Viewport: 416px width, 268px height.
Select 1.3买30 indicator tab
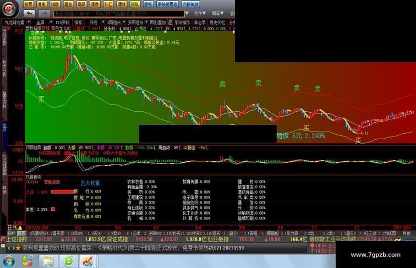pos(95,233)
